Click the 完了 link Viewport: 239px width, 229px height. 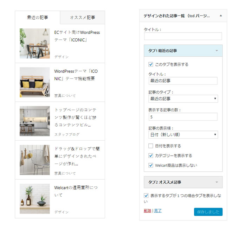click(158, 210)
